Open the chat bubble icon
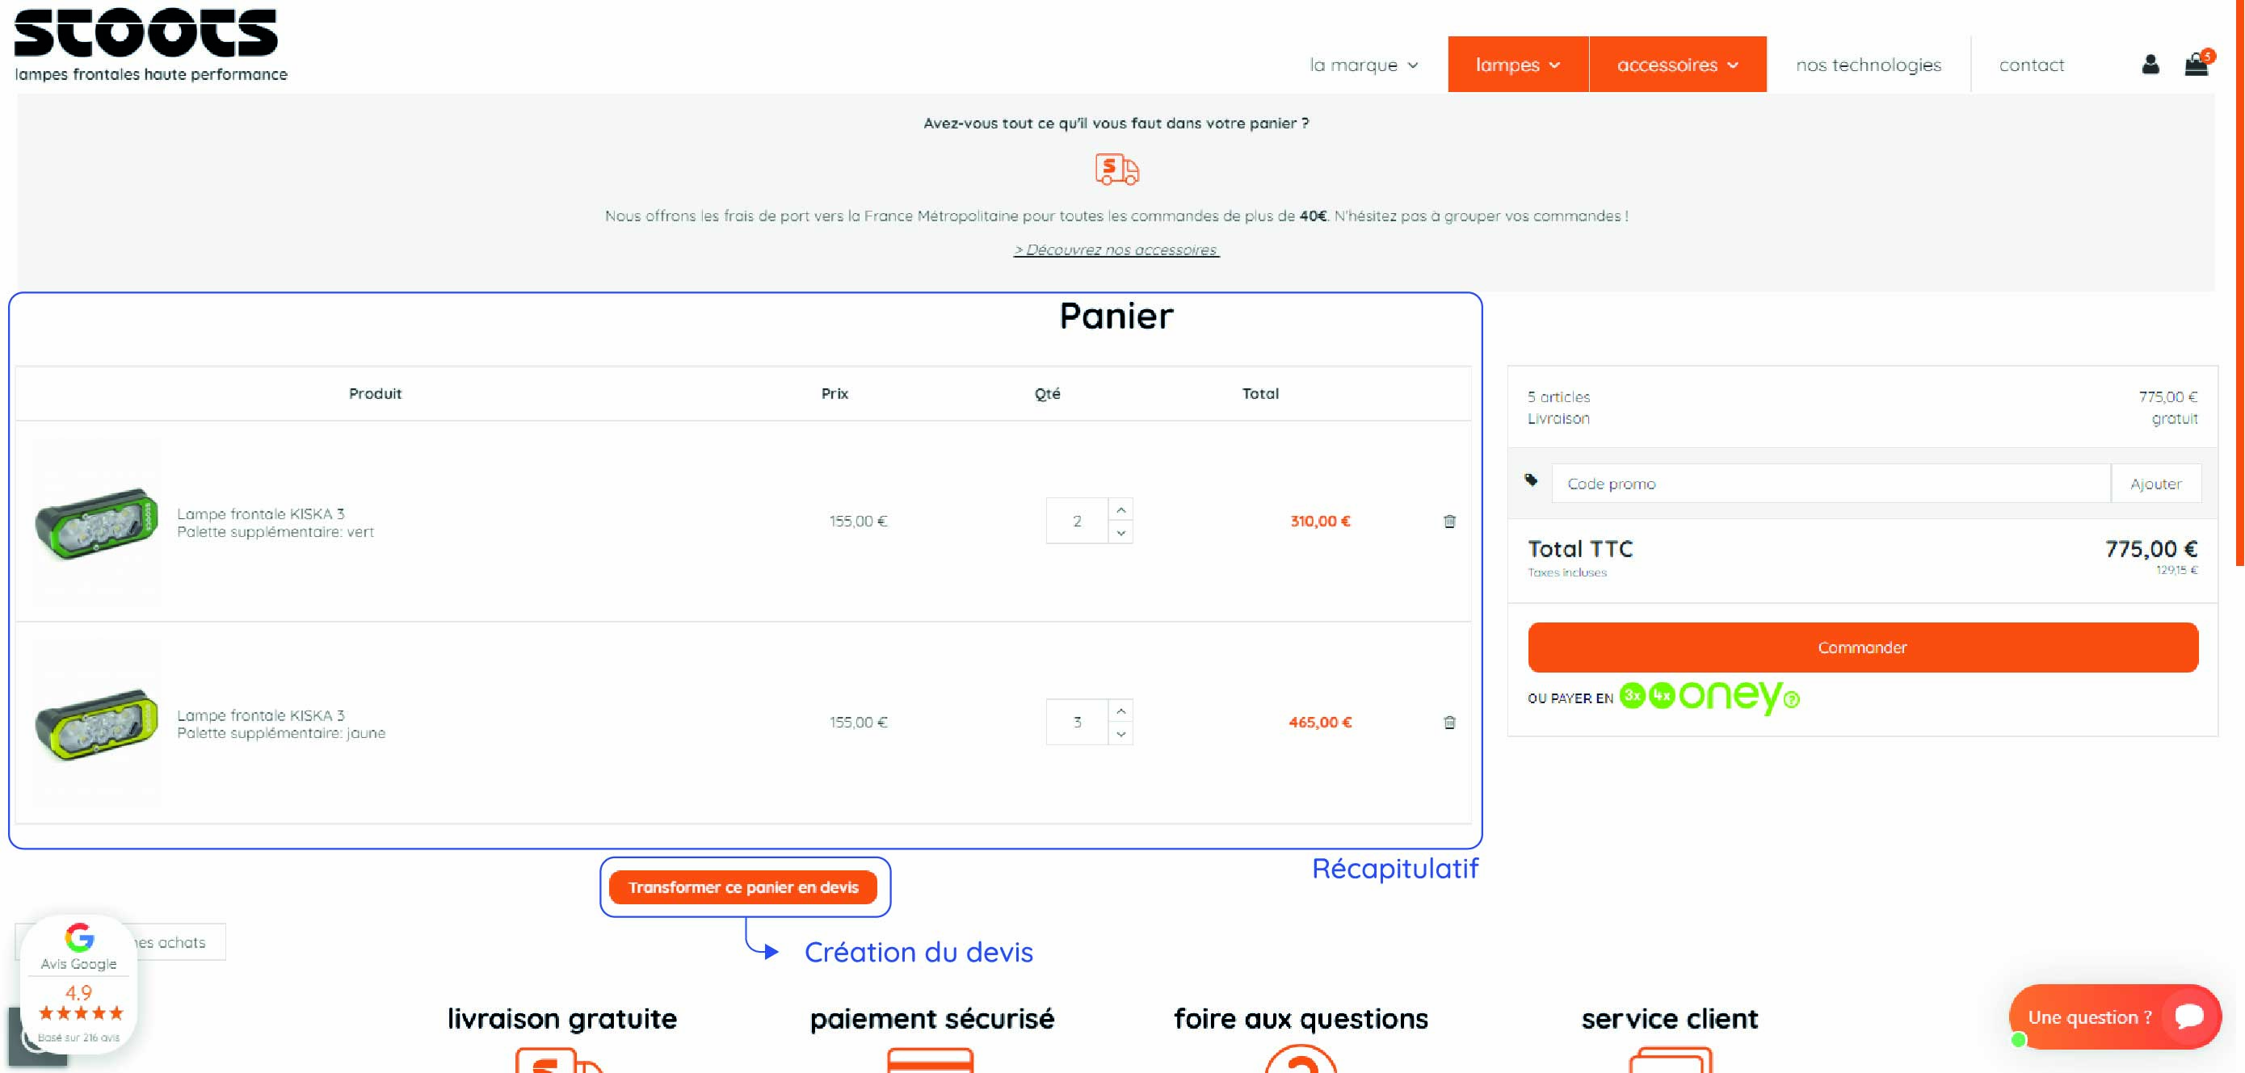The image size is (2245, 1073). tap(2189, 1016)
